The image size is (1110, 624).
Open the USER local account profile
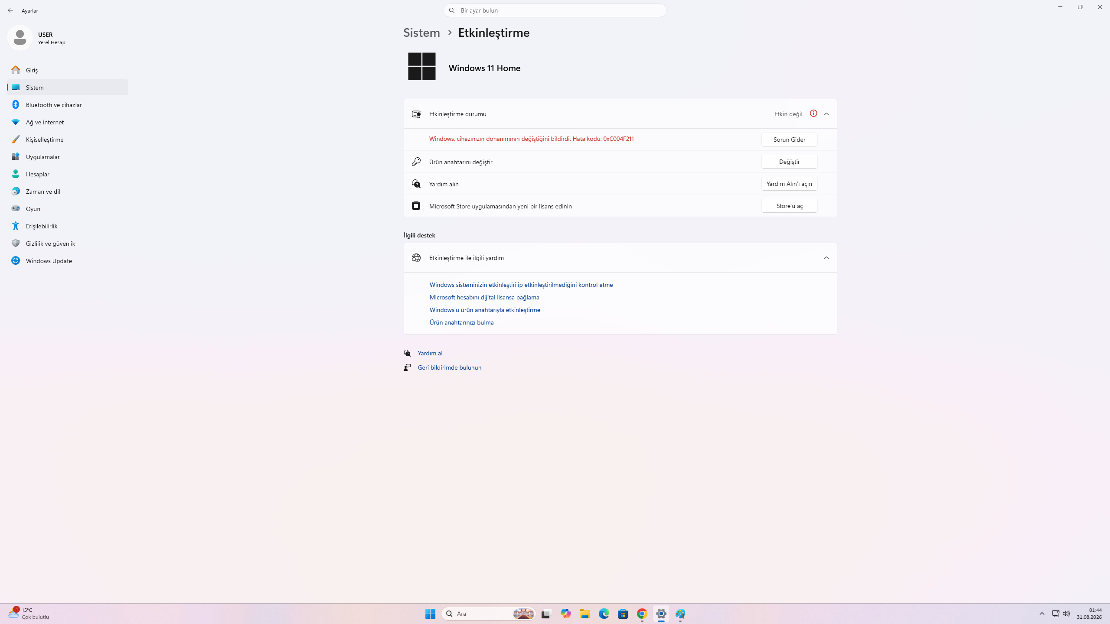tap(37, 38)
